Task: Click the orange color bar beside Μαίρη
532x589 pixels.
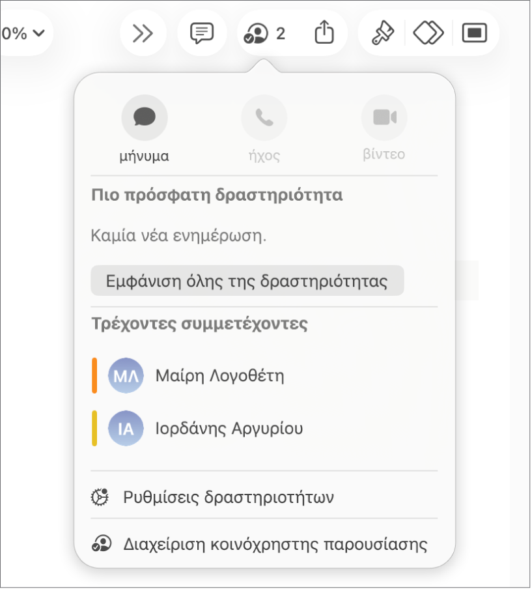Action: 94,376
